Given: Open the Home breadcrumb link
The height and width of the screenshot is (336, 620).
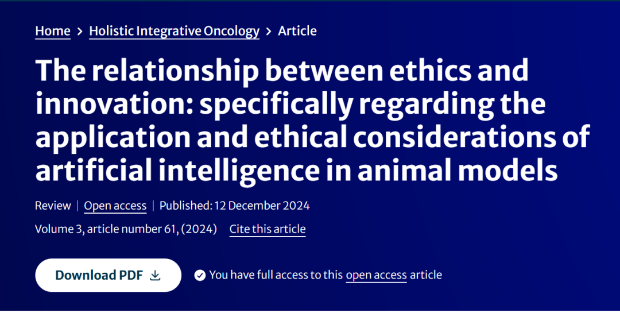Looking at the screenshot, I should 53,31.
